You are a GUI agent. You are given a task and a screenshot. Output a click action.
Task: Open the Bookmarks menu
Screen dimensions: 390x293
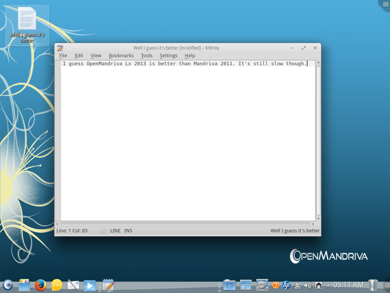(x=121, y=56)
